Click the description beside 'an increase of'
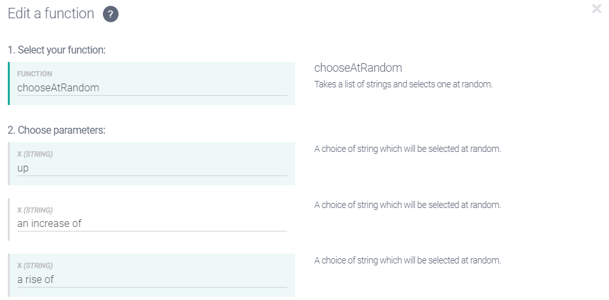Screen dimensions: 609x300 point(407,205)
